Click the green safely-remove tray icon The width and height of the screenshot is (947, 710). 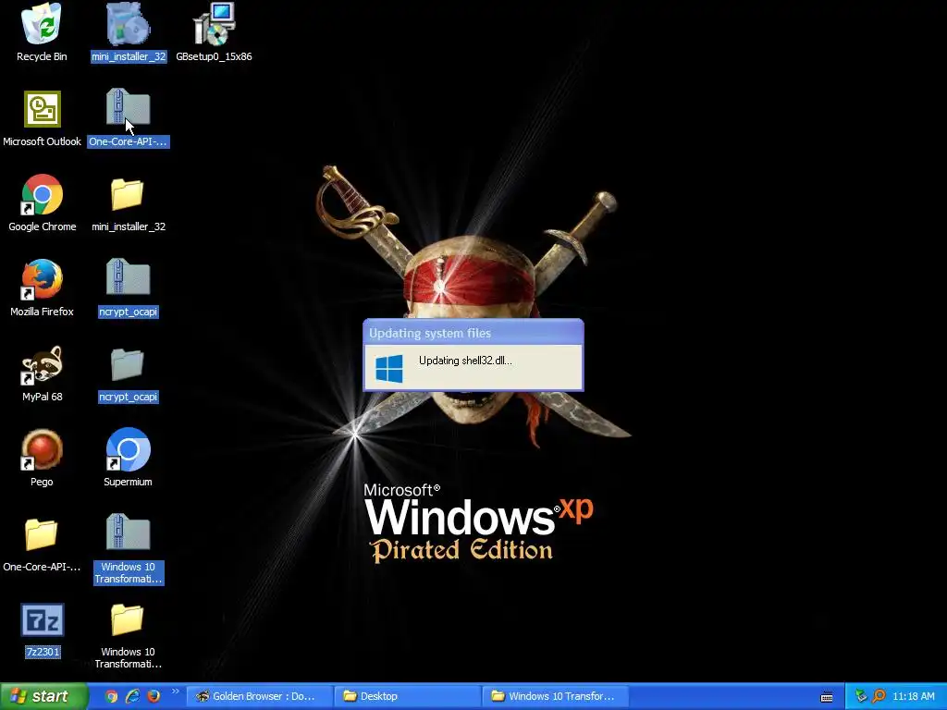tap(861, 696)
